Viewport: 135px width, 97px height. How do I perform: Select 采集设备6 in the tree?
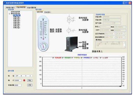(16, 24)
